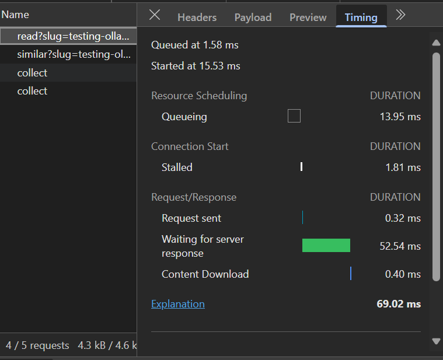443x360 pixels.
Task: Show more tabs with the double chevron
Action: coord(400,15)
